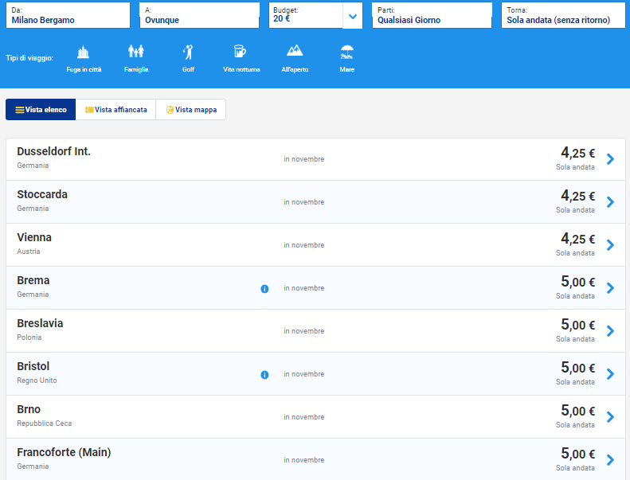Open the Torna return option field
The width and height of the screenshot is (630, 480).
click(x=562, y=15)
